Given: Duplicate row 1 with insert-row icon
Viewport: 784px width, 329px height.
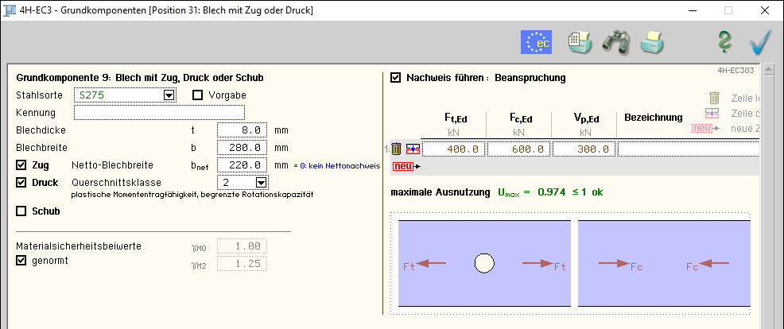Looking at the screenshot, I should tap(412, 149).
